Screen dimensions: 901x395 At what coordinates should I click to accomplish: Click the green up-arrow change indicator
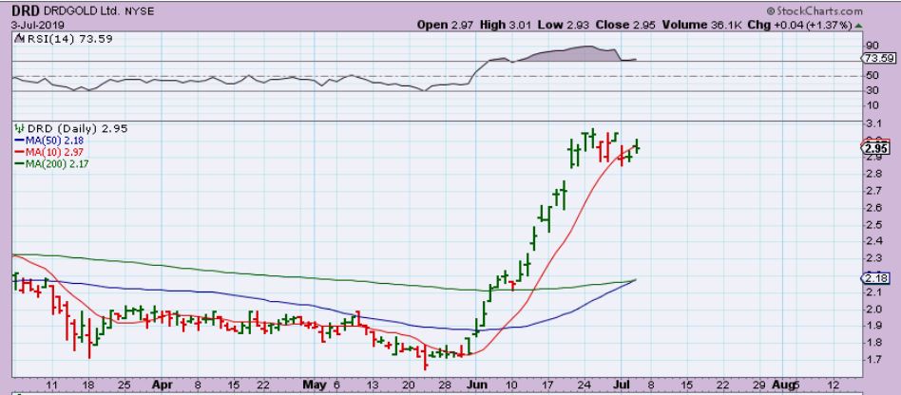[858, 26]
